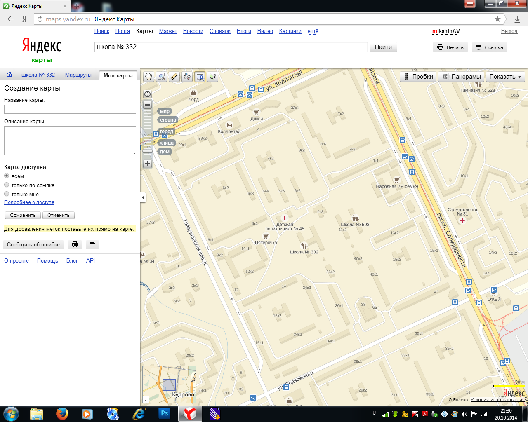The width and height of the screenshot is (528, 422).
Task: Select 'только мне' radio button
Action: (x=7, y=194)
